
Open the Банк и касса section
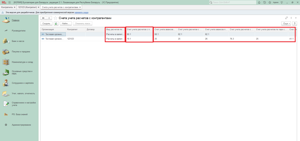point(18,41)
